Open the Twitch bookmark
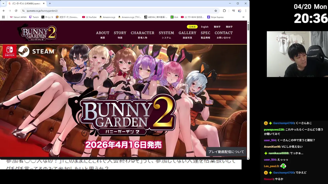 (x=34, y=17)
